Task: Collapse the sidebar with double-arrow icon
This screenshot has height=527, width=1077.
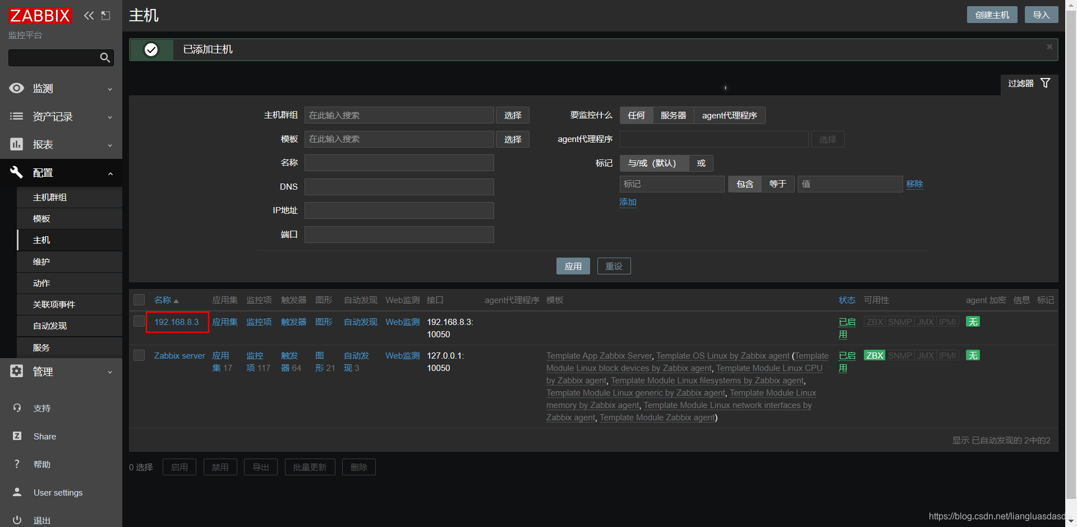Action: pos(89,16)
